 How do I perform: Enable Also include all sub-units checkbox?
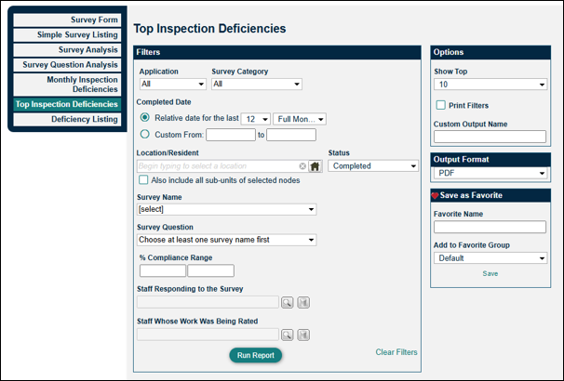143,180
